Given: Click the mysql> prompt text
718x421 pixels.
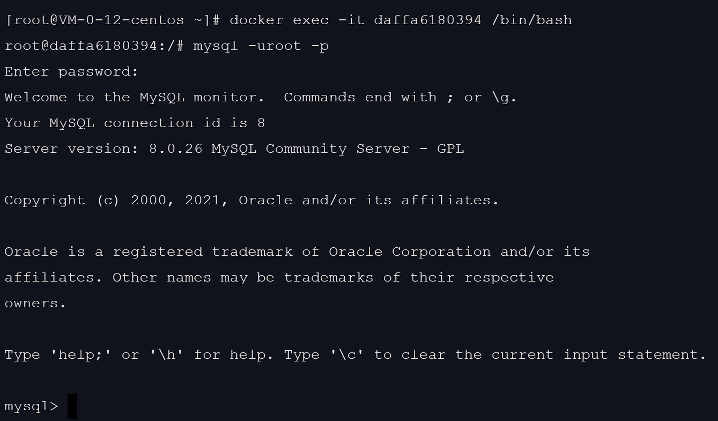Looking at the screenshot, I should [x=31, y=407].
